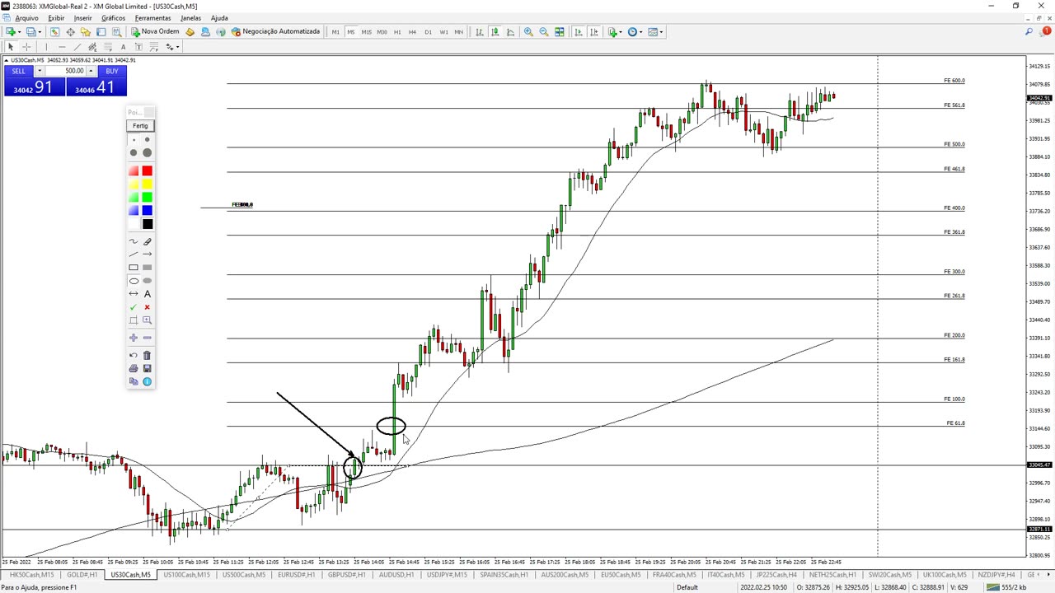Open the templates dropdown

[656, 32]
